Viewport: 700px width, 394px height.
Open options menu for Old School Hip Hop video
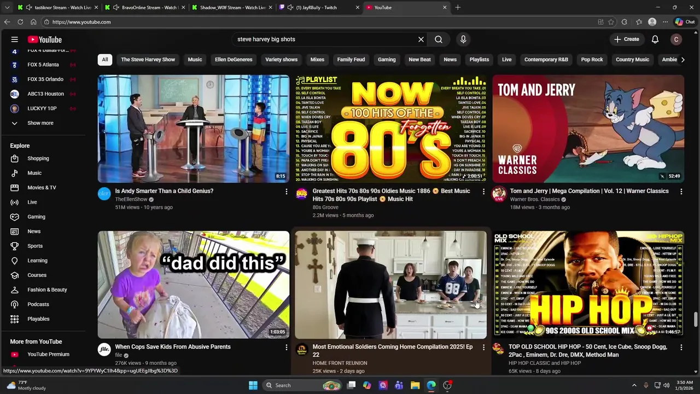click(x=681, y=347)
